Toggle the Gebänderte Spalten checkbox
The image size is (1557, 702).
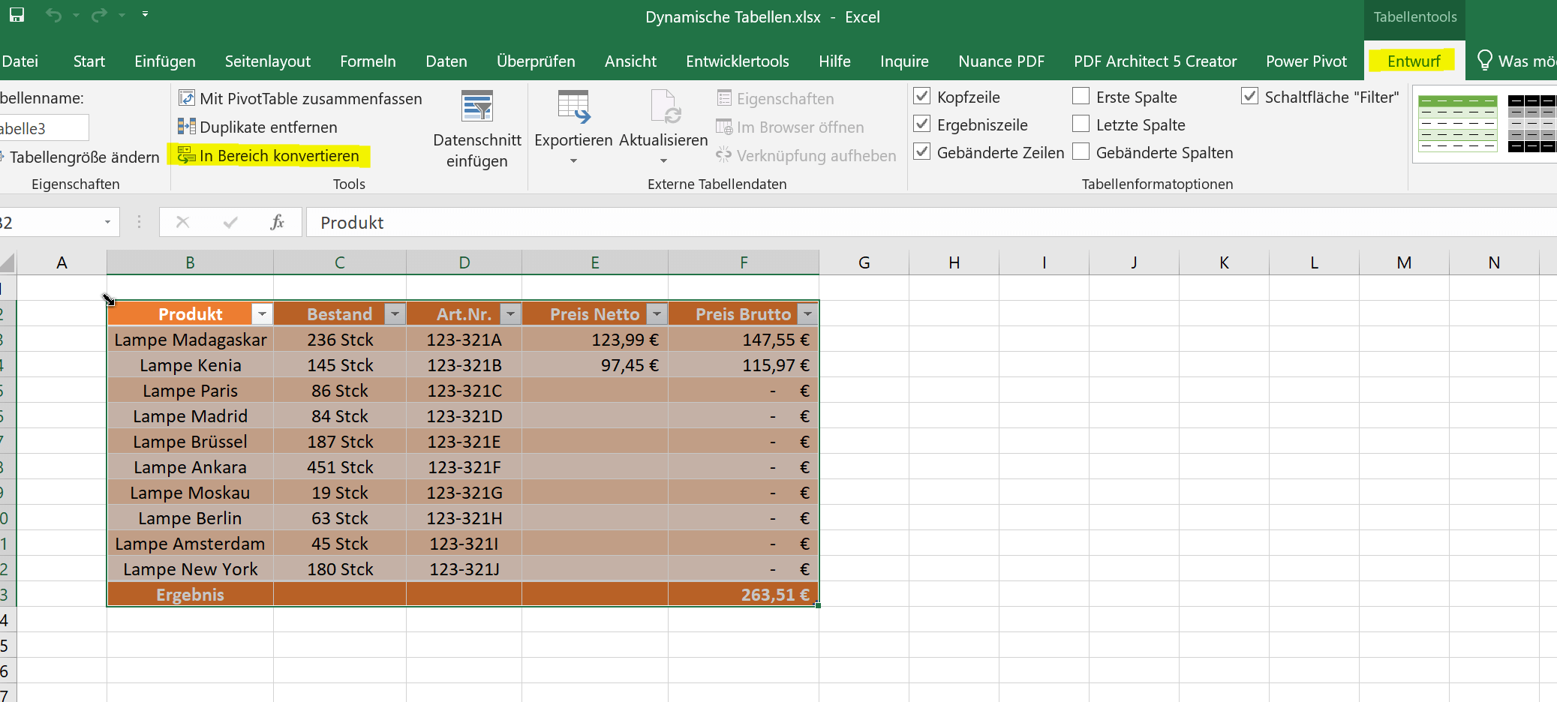coord(1081,151)
